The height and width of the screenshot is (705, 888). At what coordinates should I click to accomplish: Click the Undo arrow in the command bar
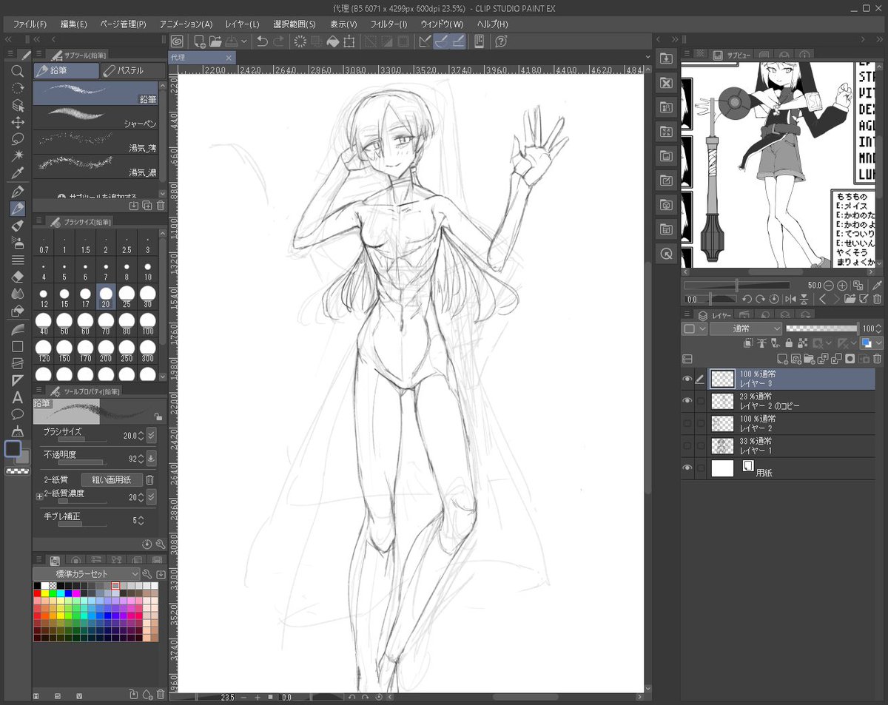pyautogui.click(x=262, y=41)
